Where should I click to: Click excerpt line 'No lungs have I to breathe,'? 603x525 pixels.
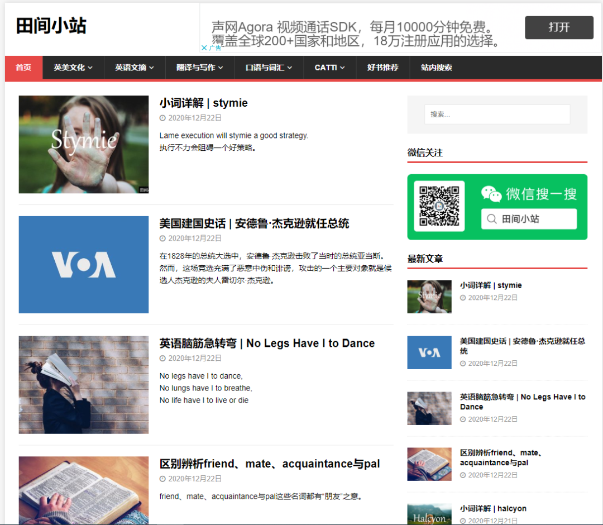(x=205, y=388)
